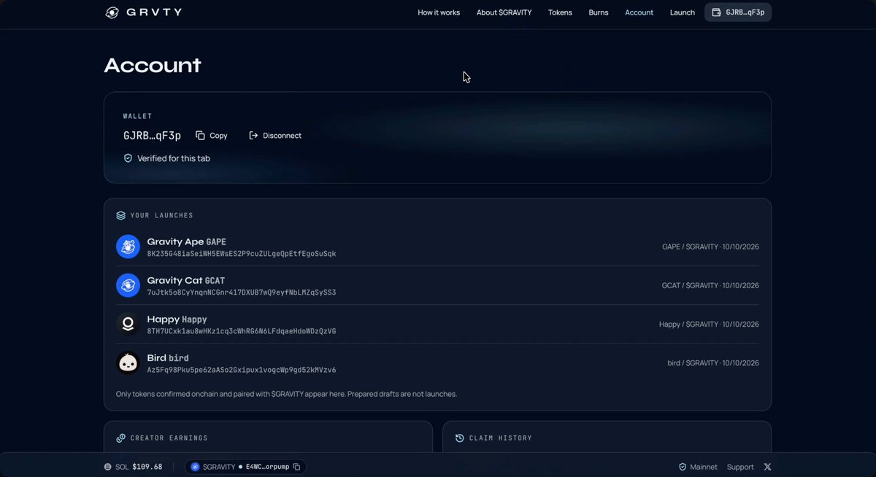
Task: Click the Mainnet shield icon in the footer
Action: tap(683, 467)
